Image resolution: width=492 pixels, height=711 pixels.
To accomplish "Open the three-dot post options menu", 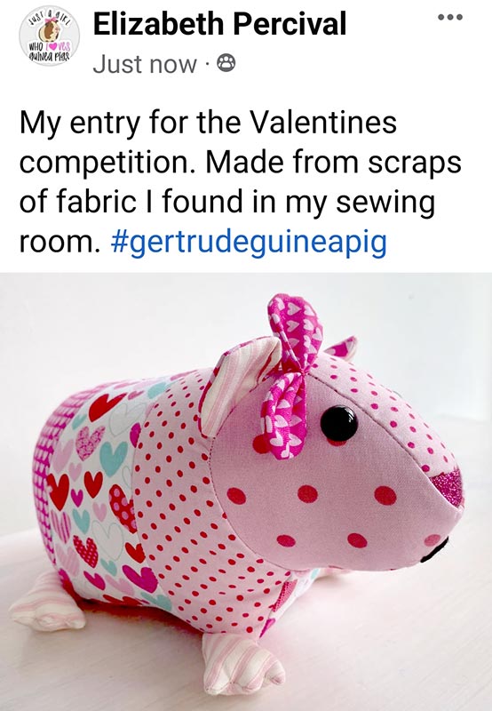I will pos(450,17).
